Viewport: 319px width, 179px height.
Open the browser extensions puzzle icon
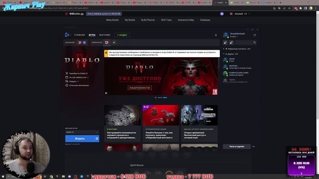point(301,8)
